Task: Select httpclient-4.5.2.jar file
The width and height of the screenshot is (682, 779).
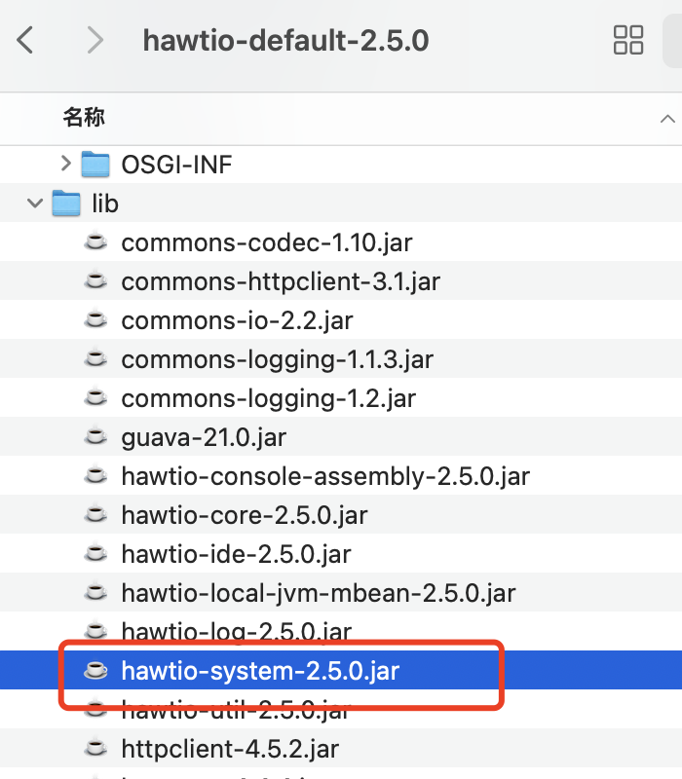Action: (x=230, y=749)
